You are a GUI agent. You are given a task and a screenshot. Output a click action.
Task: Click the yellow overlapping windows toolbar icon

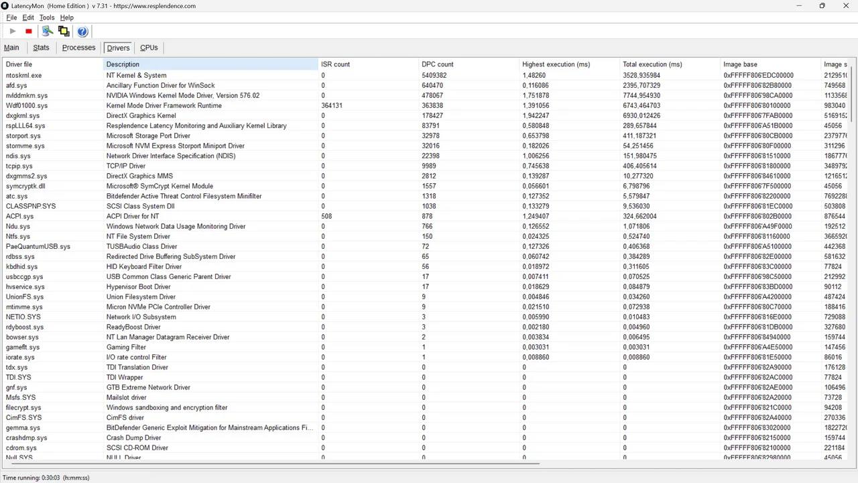pos(64,32)
